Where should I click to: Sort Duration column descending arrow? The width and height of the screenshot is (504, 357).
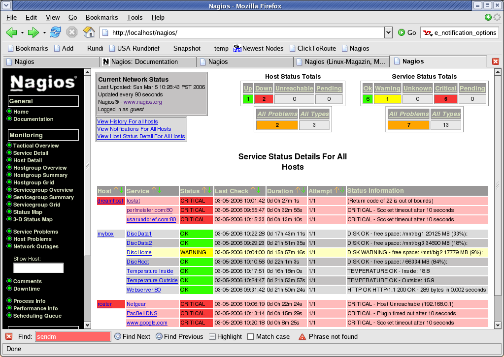[x=303, y=190]
